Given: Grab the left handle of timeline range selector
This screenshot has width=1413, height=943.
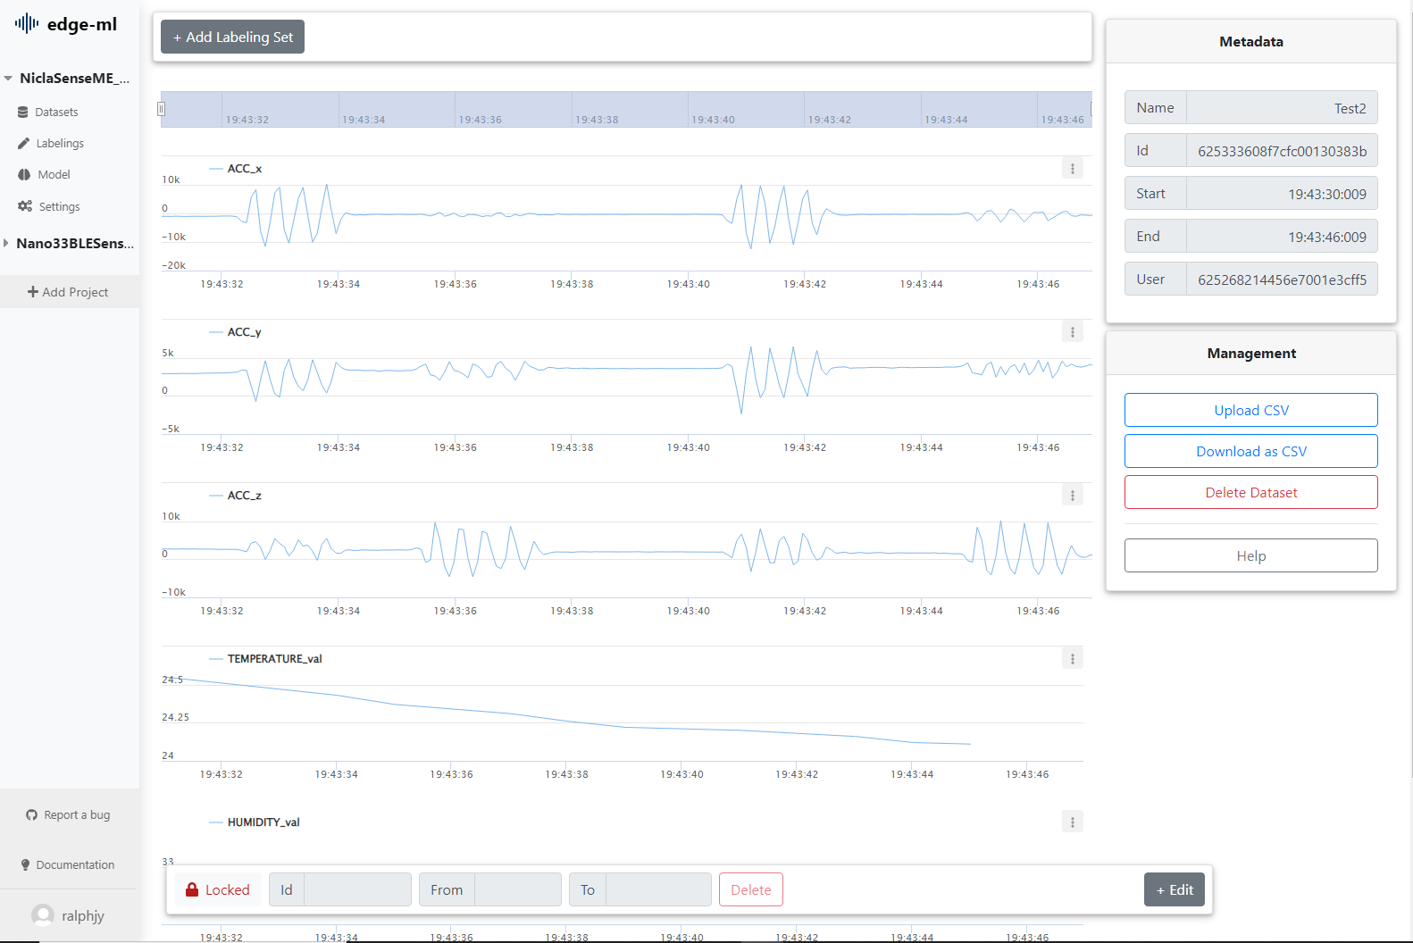Looking at the screenshot, I should (x=161, y=109).
